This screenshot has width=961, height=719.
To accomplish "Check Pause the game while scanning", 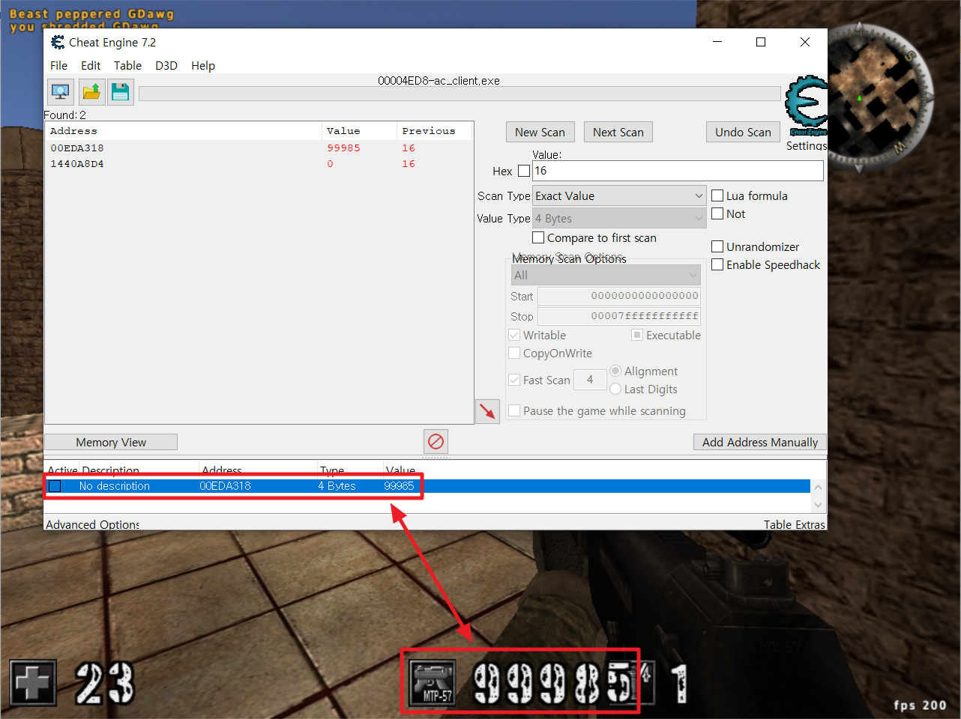I will coord(514,410).
